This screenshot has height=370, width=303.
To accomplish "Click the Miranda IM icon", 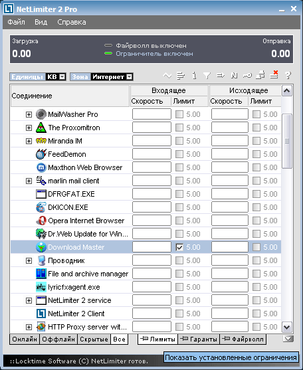I will pos(41,141).
